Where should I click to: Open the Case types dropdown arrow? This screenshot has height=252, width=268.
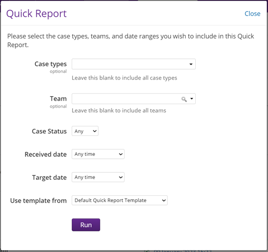(x=191, y=64)
